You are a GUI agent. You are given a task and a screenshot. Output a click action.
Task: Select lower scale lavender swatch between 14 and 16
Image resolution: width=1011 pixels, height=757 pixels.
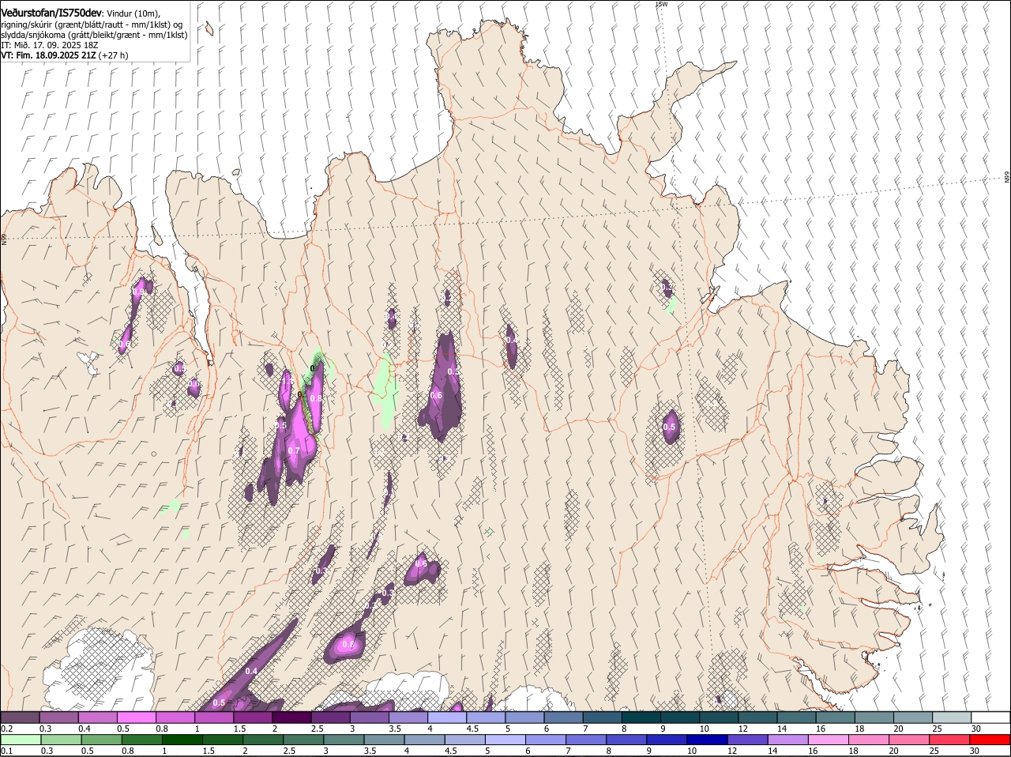[788, 740]
